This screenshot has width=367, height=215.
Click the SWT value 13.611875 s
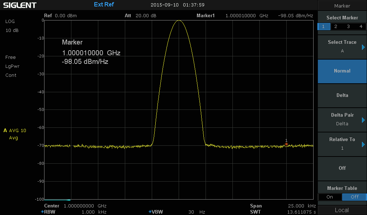click(x=301, y=212)
